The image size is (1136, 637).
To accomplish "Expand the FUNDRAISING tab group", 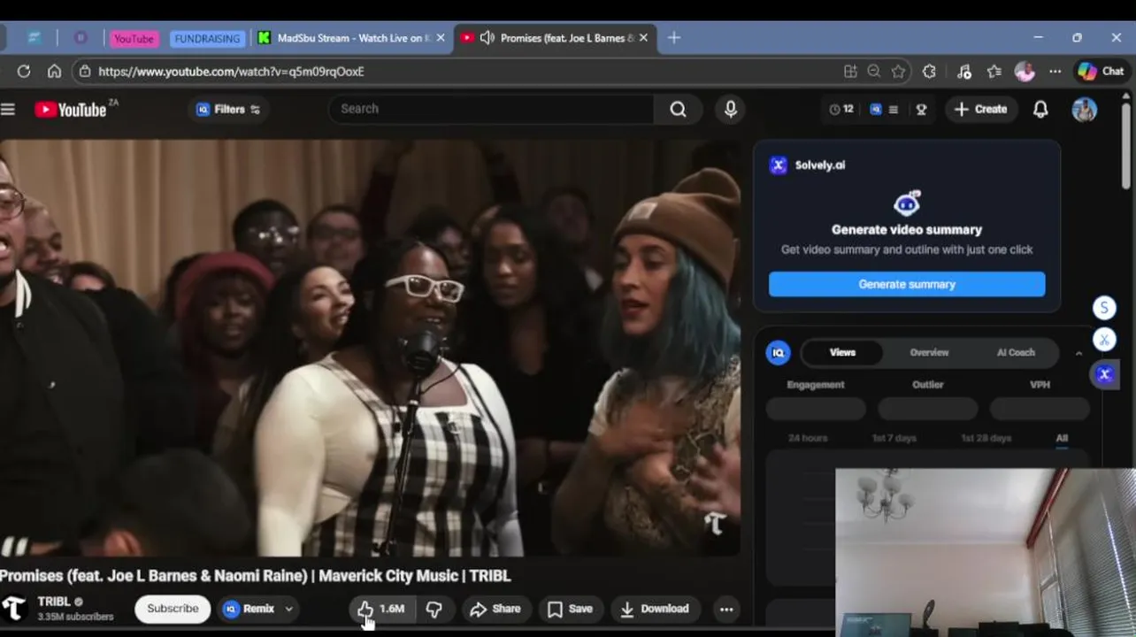I will pos(207,39).
